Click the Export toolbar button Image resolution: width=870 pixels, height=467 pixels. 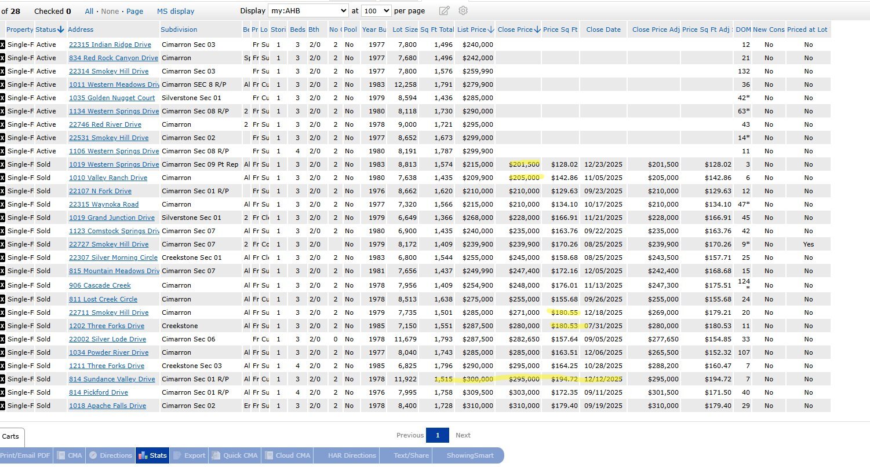click(x=189, y=455)
